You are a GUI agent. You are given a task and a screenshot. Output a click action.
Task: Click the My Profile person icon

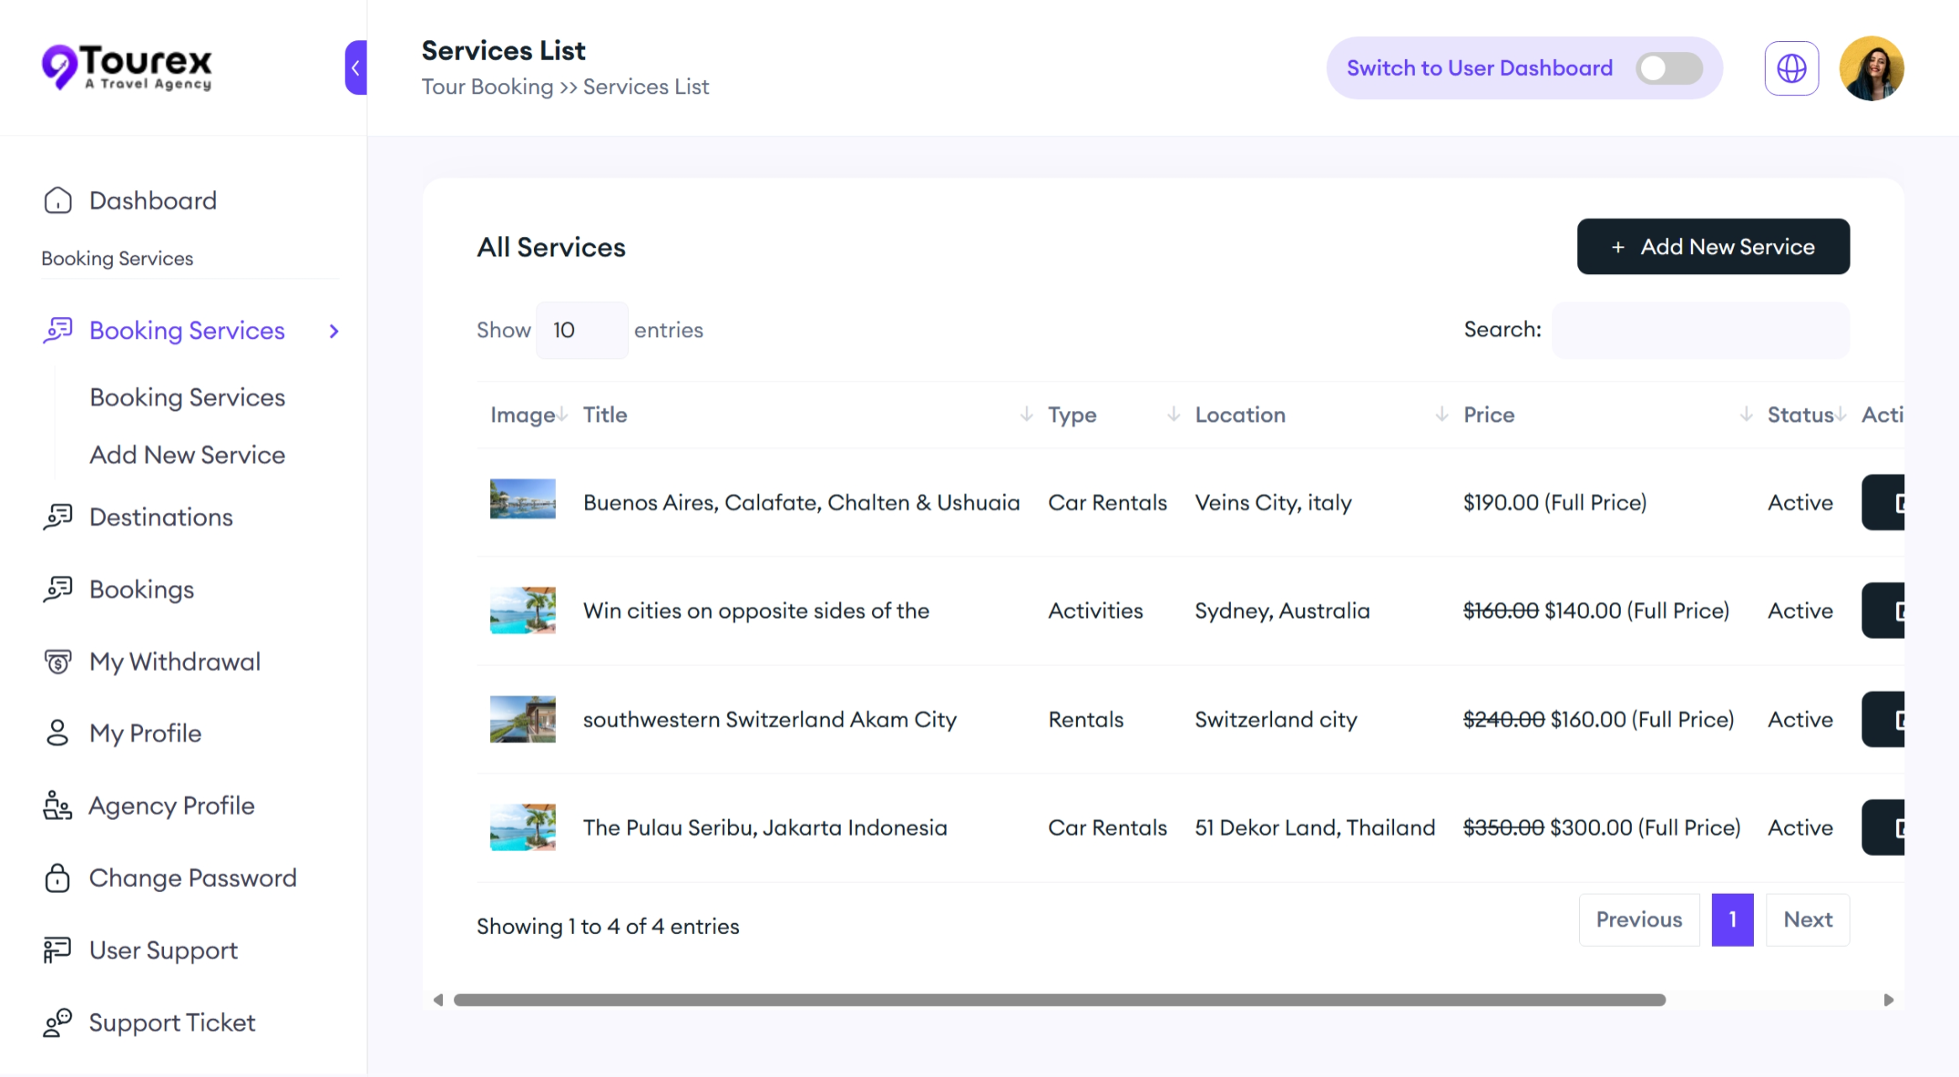click(57, 733)
